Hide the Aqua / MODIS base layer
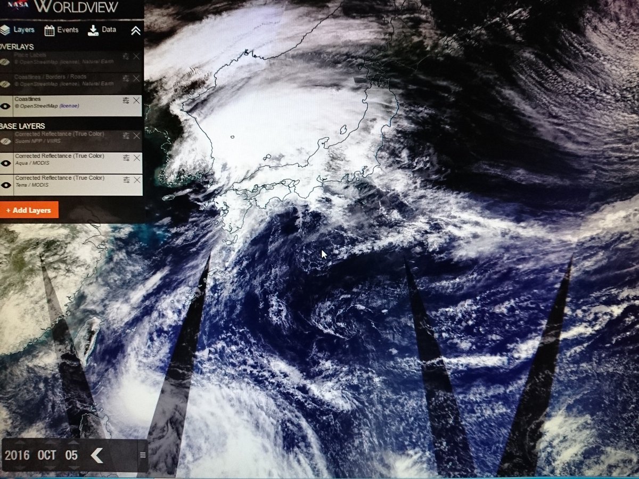This screenshot has width=639, height=479. click(x=6, y=163)
